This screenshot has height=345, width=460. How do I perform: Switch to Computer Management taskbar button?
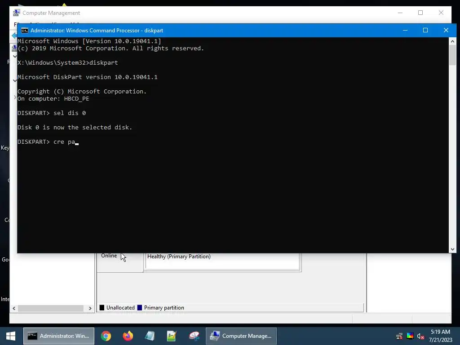[x=241, y=336]
